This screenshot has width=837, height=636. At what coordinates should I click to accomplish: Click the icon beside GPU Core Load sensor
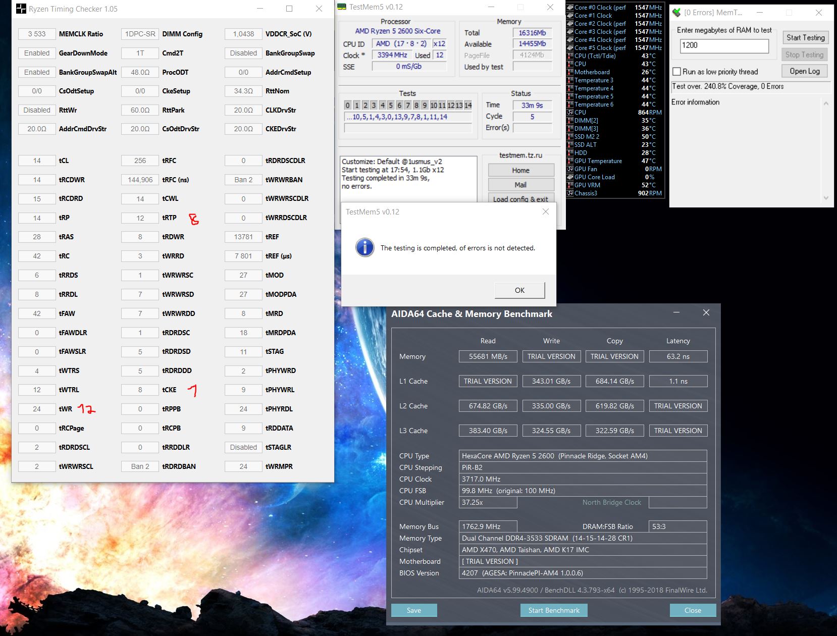click(570, 177)
